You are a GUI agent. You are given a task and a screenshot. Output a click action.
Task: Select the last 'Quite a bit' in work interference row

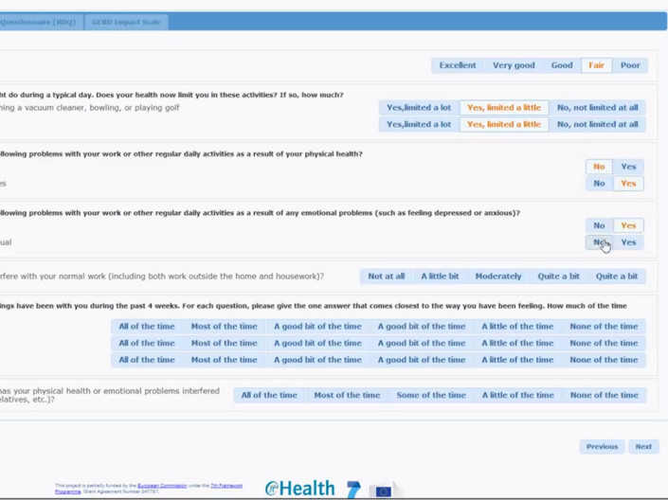[x=617, y=276]
